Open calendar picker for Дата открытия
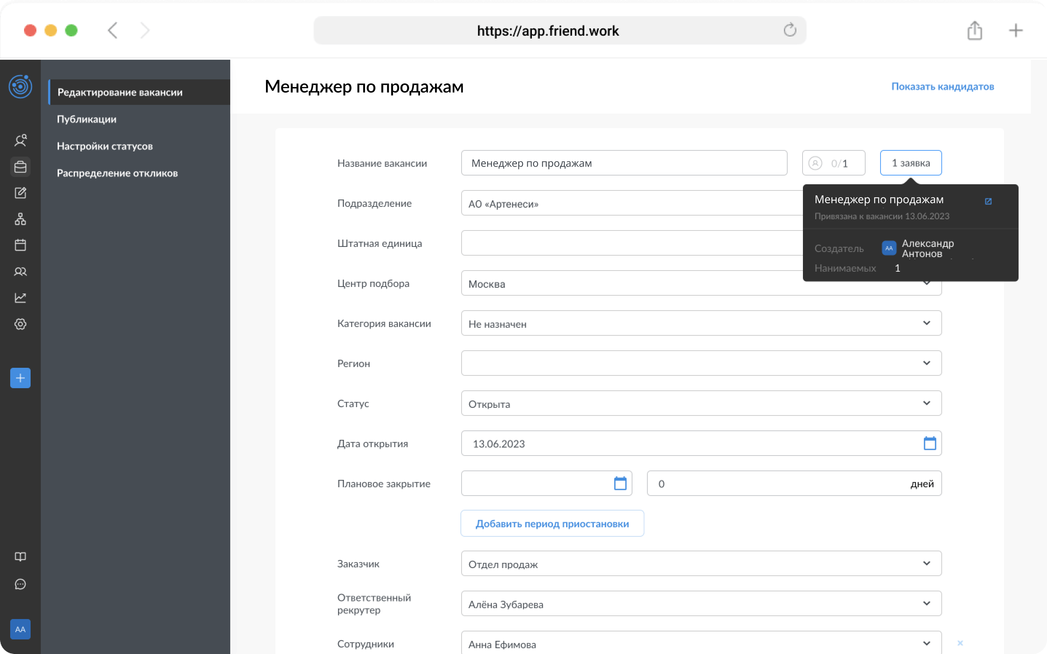1047x654 pixels. click(930, 444)
